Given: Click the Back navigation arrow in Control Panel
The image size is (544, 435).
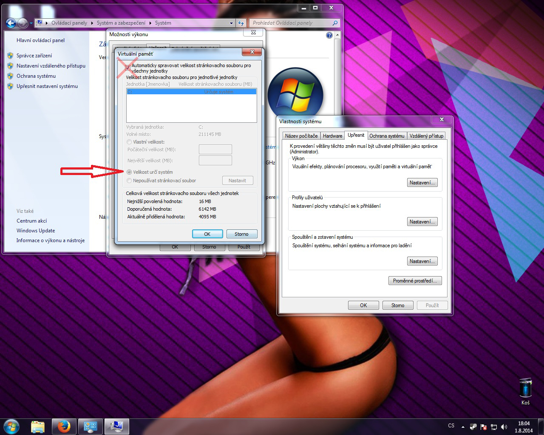Looking at the screenshot, I should [x=11, y=23].
